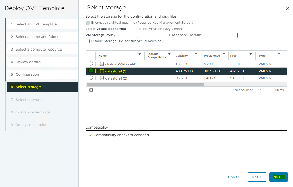The image size is (293, 187).
Task: Open the Capacity column filter icon
Action: (x=196, y=54)
